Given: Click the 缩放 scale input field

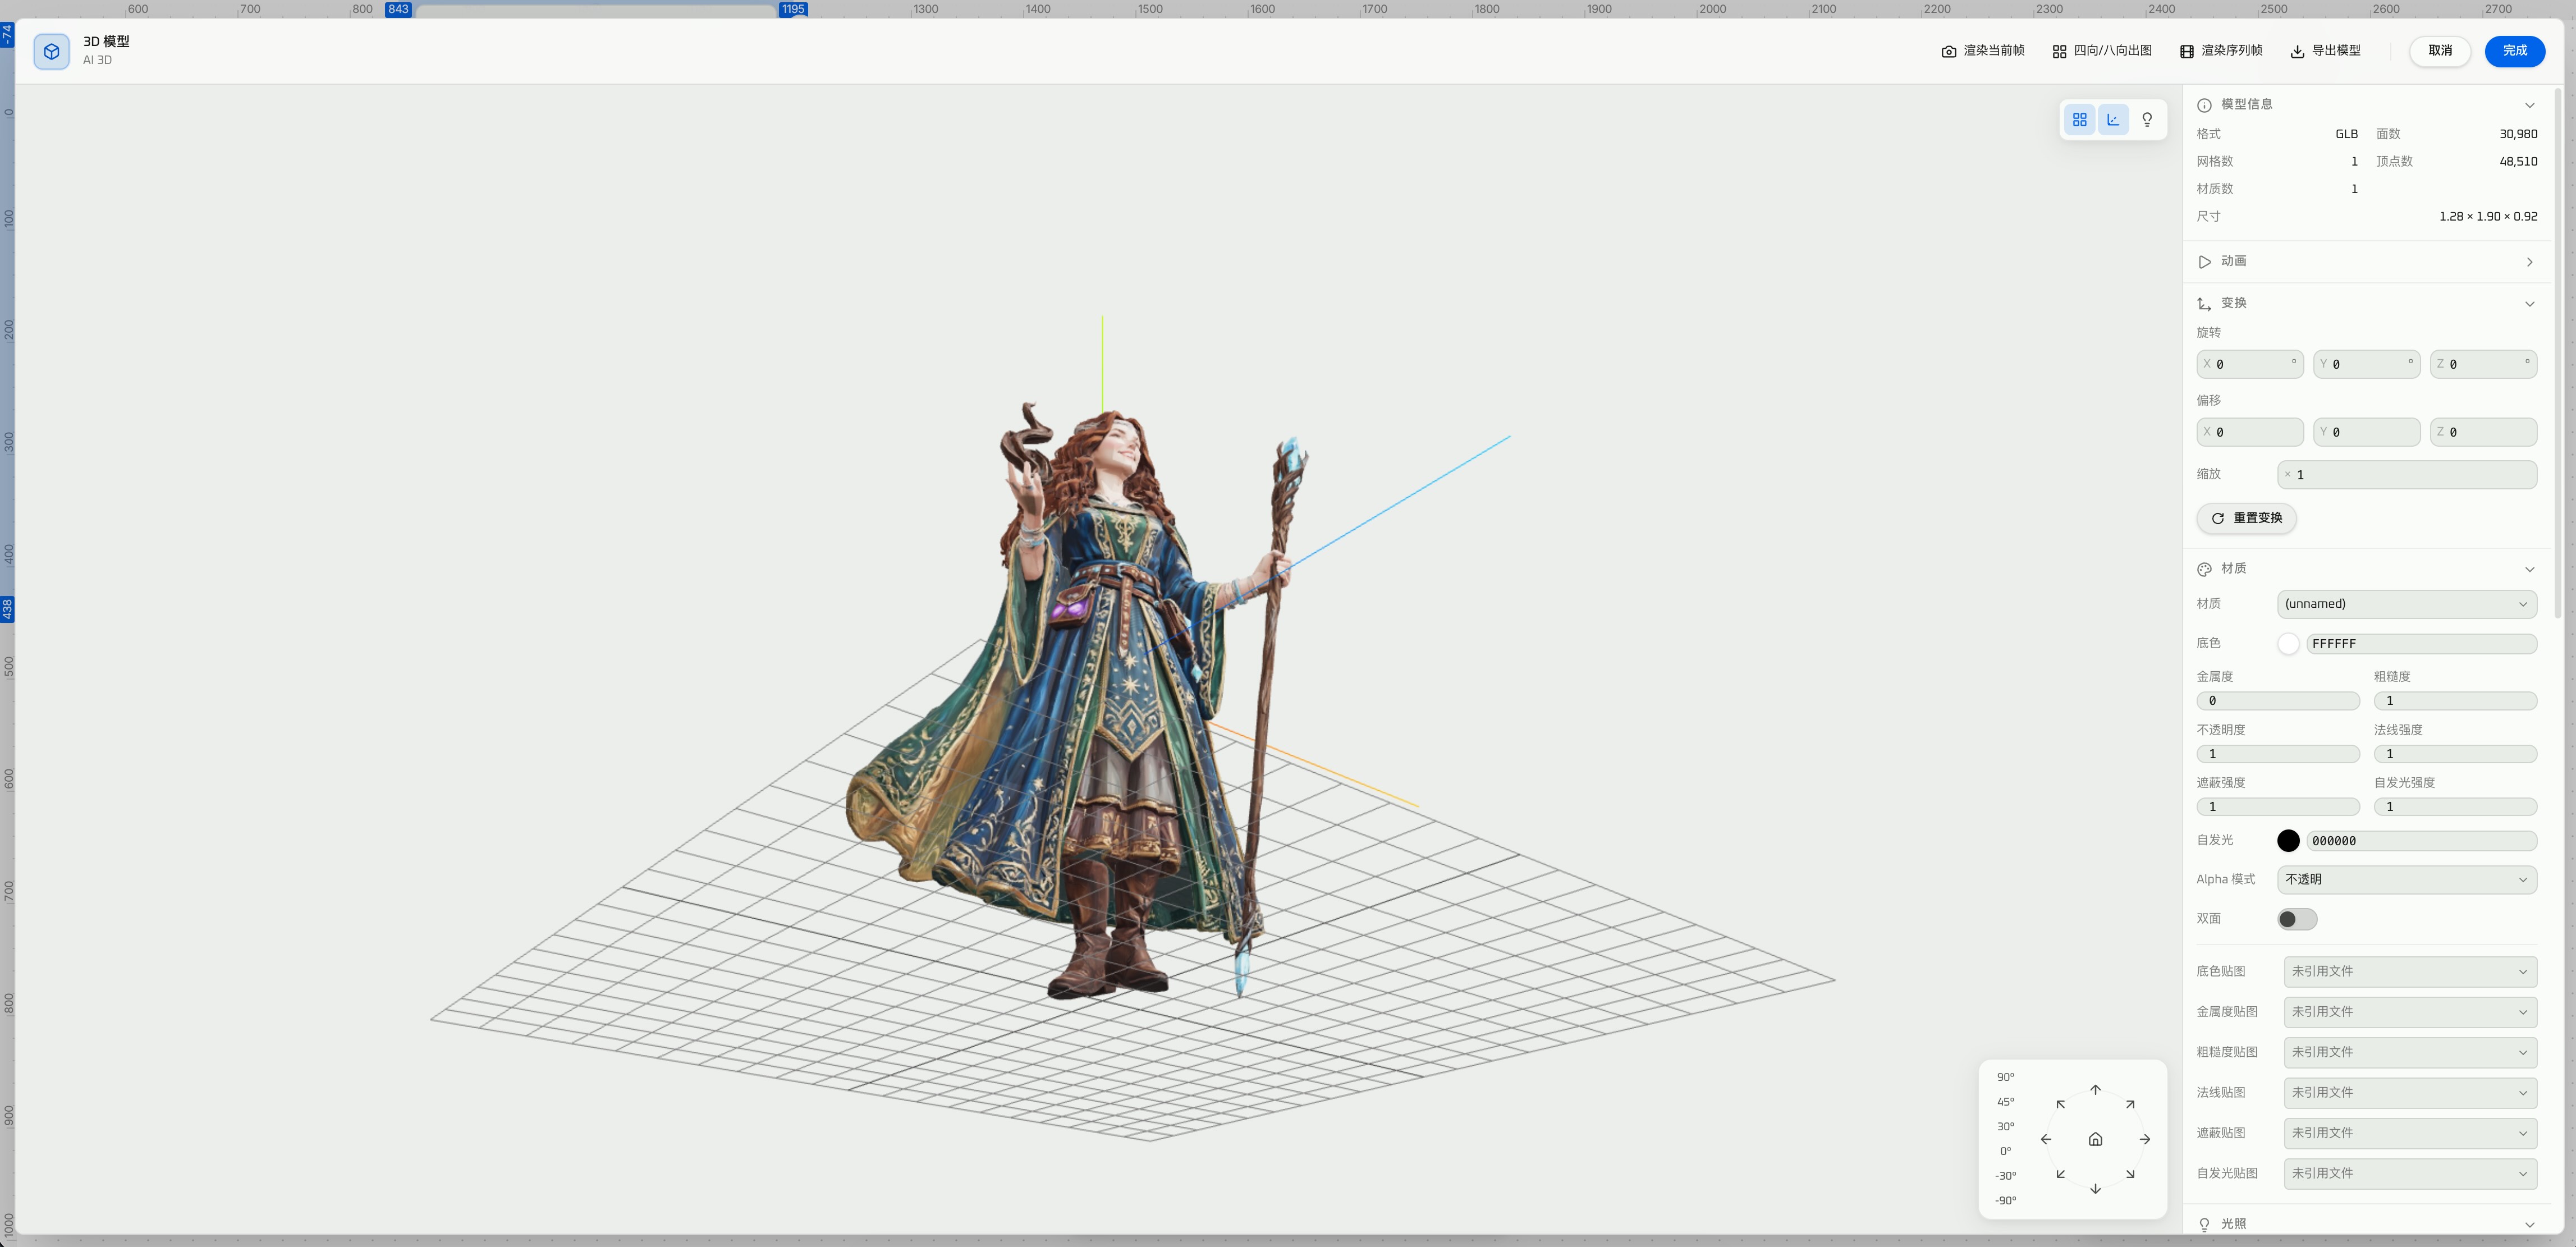Looking at the screenshot, I should click(x=2406, y=475).
